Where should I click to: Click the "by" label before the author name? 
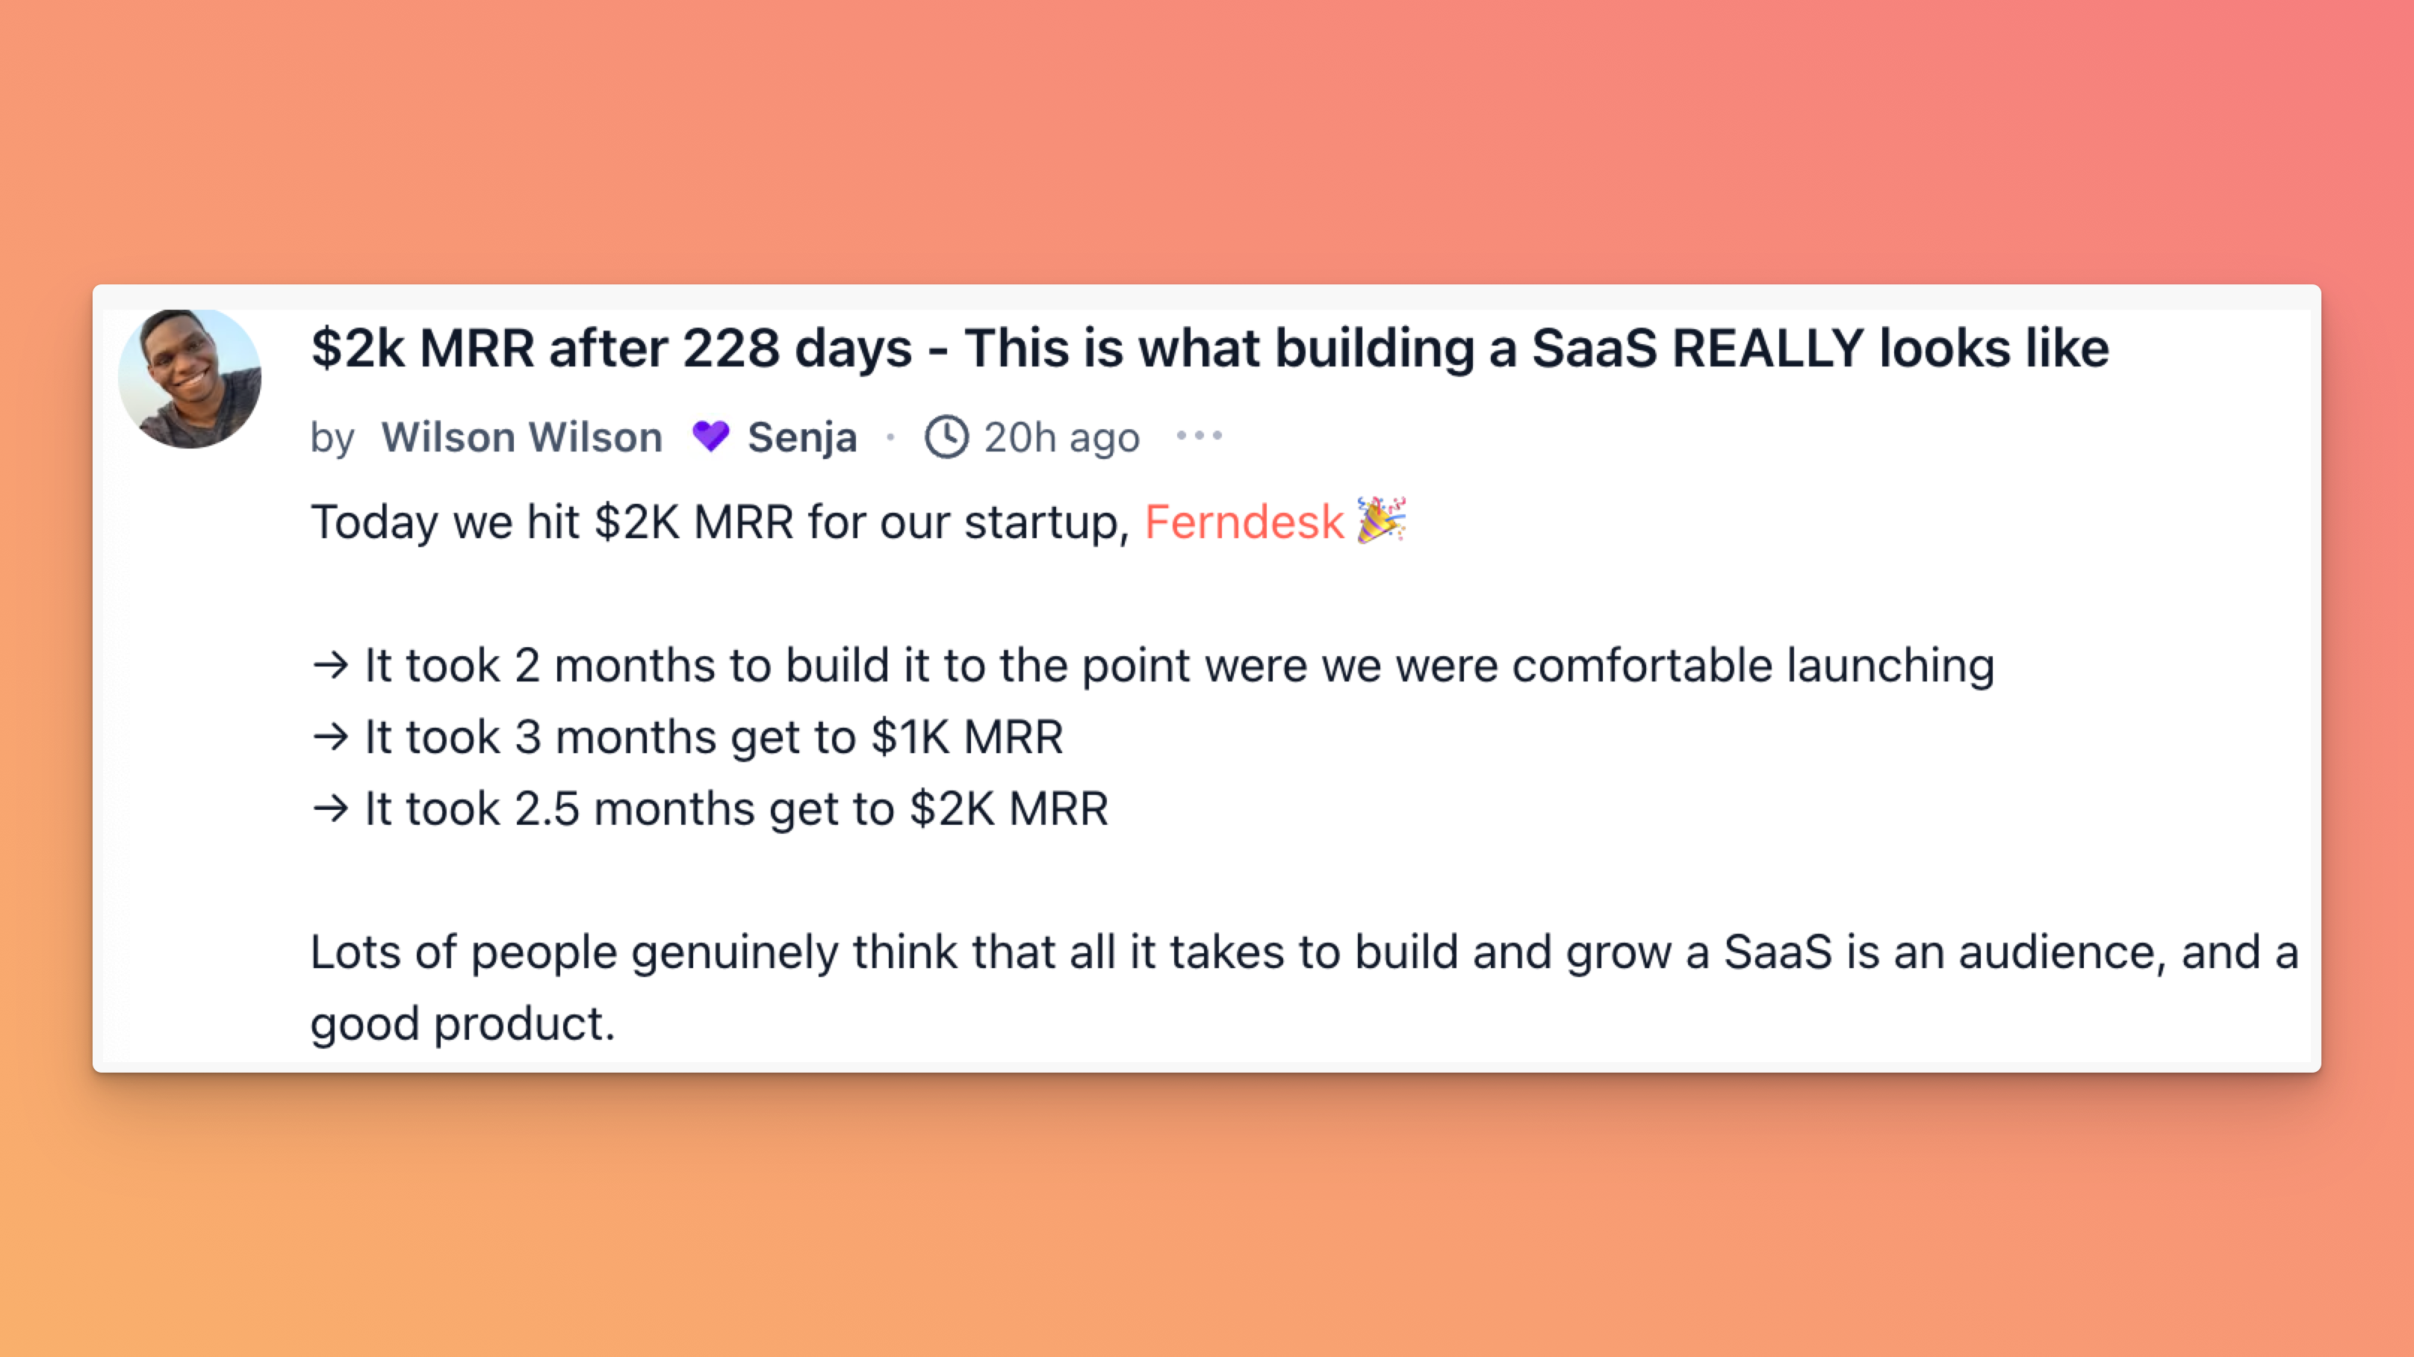pos(332,437)
